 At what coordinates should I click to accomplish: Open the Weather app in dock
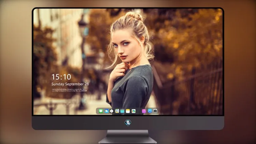(x=106, y=111)
